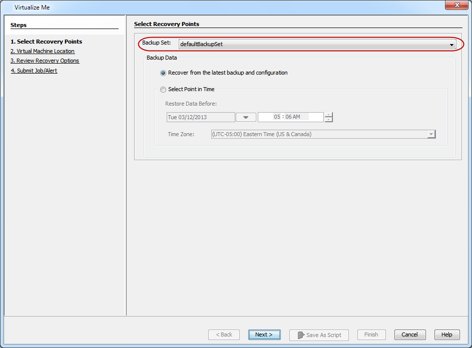The width and height of the screenshot is (472, 348).
Task: Click the Back button
Action: [224, 334]
